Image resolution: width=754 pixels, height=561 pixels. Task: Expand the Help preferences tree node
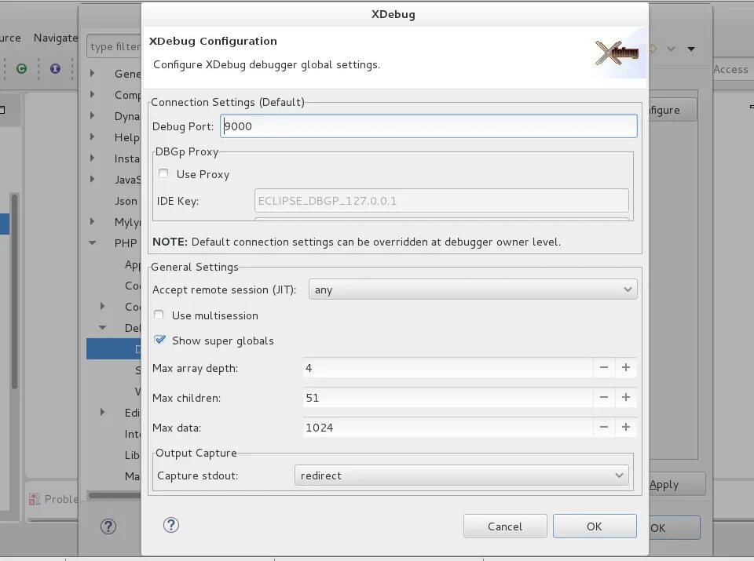point(93,137)
